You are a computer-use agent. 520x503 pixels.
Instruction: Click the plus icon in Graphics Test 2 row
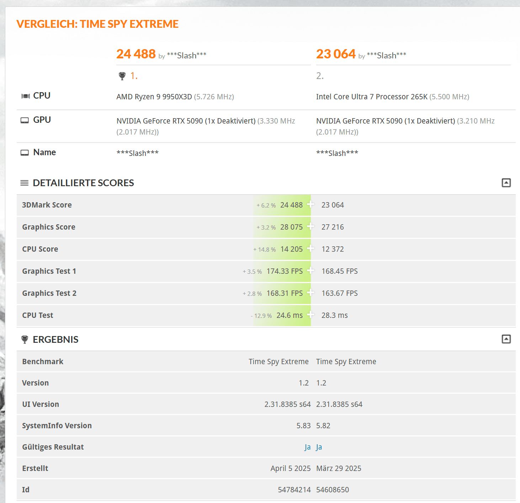311,293
